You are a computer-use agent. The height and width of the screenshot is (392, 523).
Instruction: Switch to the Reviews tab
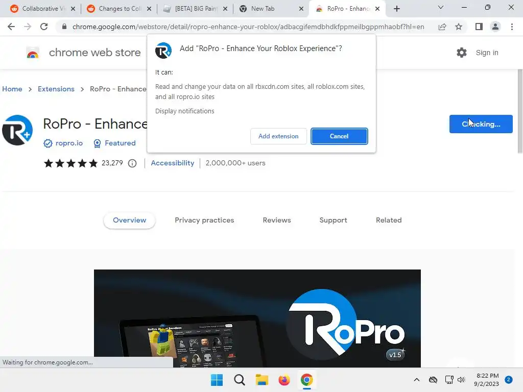point(277,220)
